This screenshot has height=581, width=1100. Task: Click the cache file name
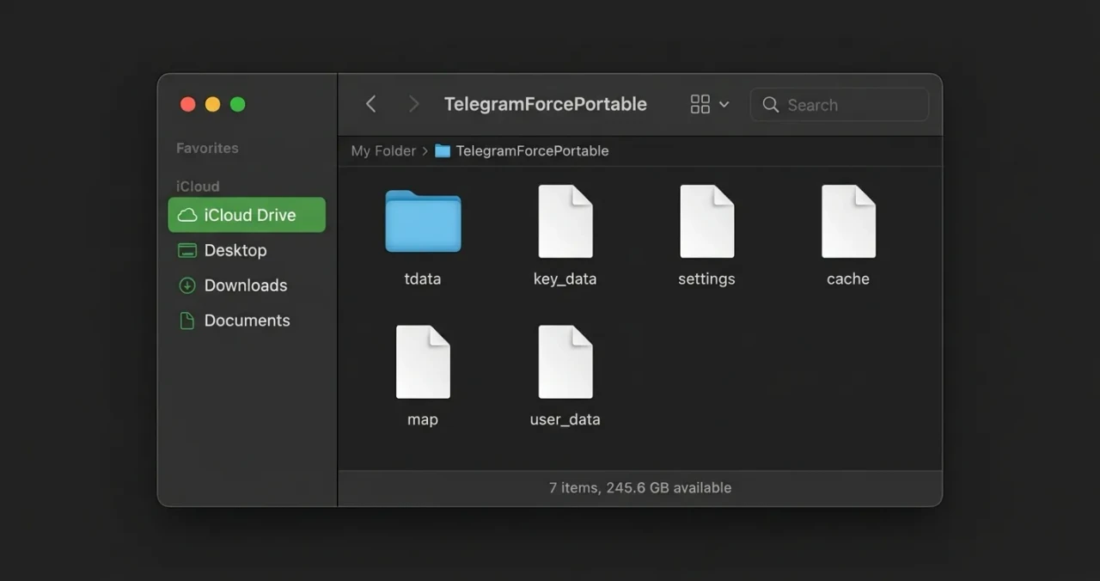tap(848, 278)
